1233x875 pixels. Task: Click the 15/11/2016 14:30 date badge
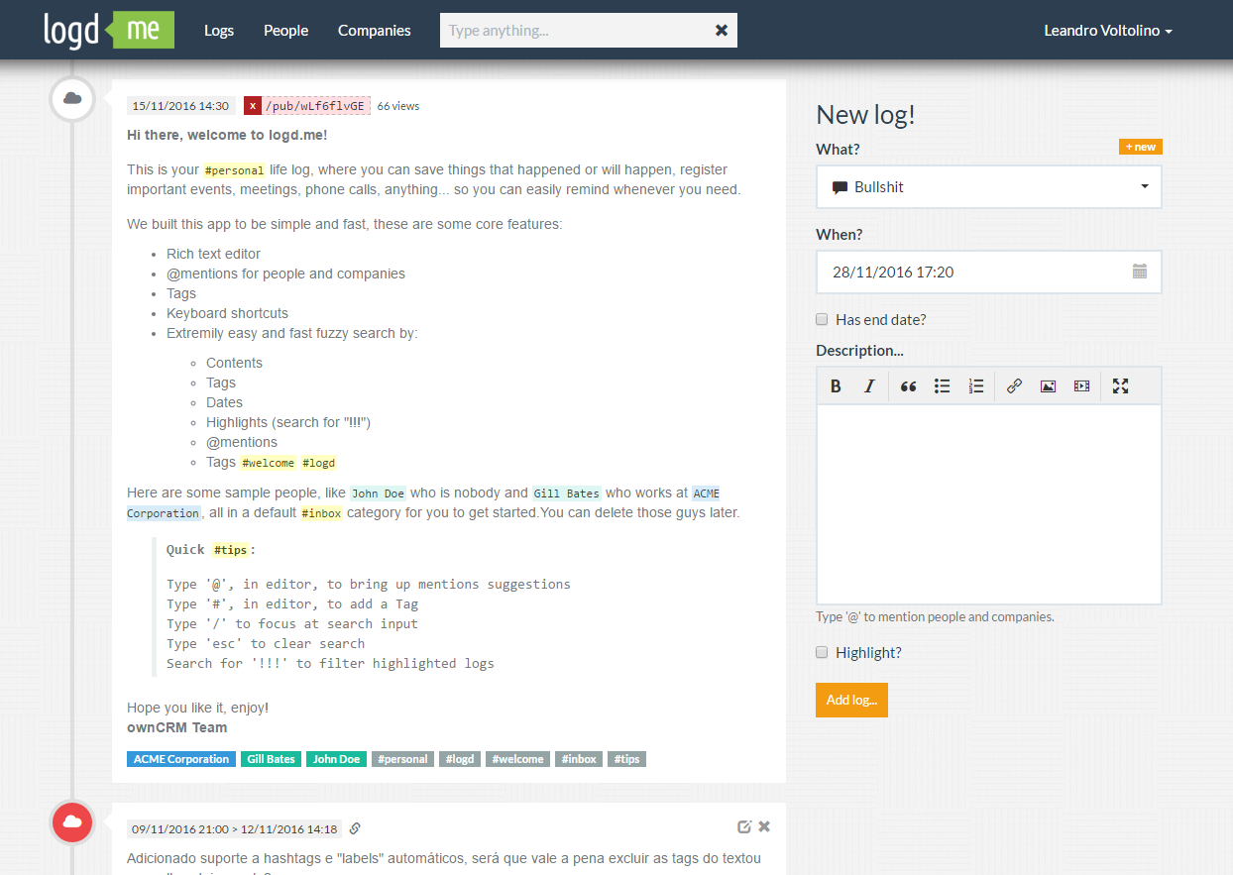tap(181, 106)
